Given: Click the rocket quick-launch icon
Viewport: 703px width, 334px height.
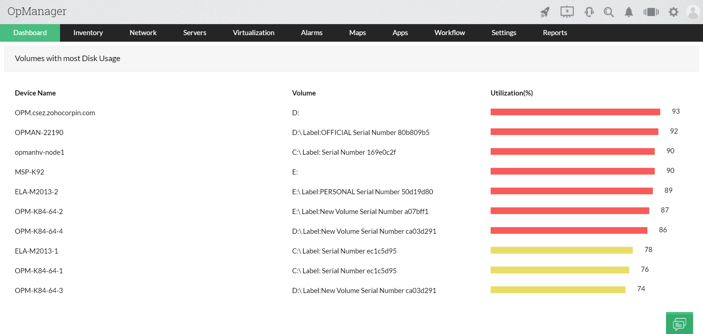Looking at the screenshot, I should click(x=545, y=12).
